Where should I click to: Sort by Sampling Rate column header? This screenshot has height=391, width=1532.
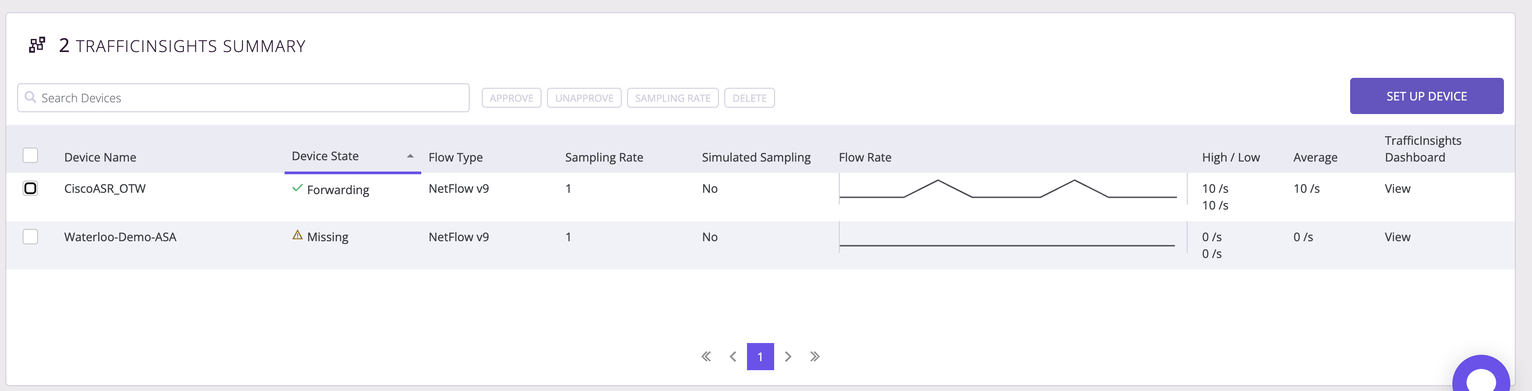click(x=604, y=157)
